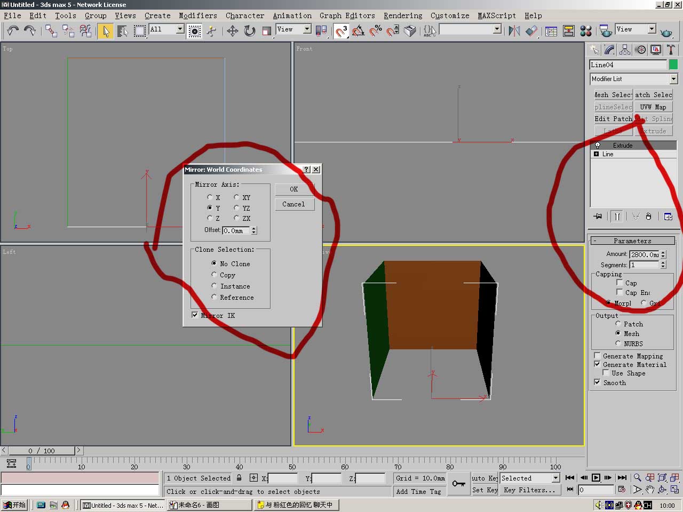This screenshot has height=512, width=683.
Task: Open the Hierarchy command panel tab
Action: pyautogui.click(x=625, y=50)
